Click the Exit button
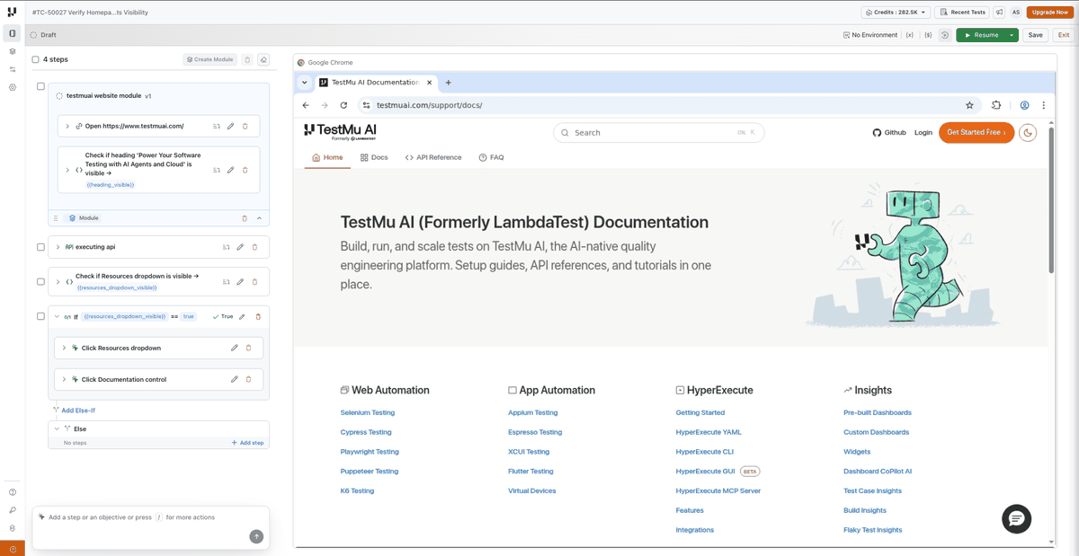 pyautogui.click(x=1064, y=35)
